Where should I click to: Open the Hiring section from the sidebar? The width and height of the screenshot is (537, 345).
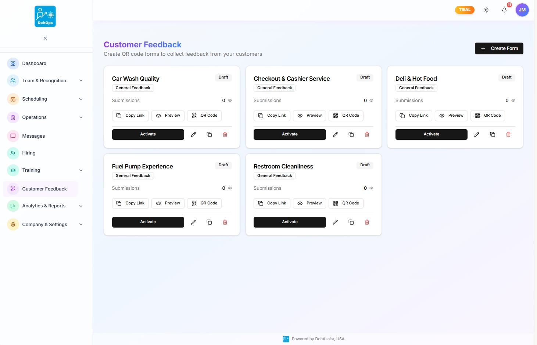pyautogui.click(x=28, y=153)
